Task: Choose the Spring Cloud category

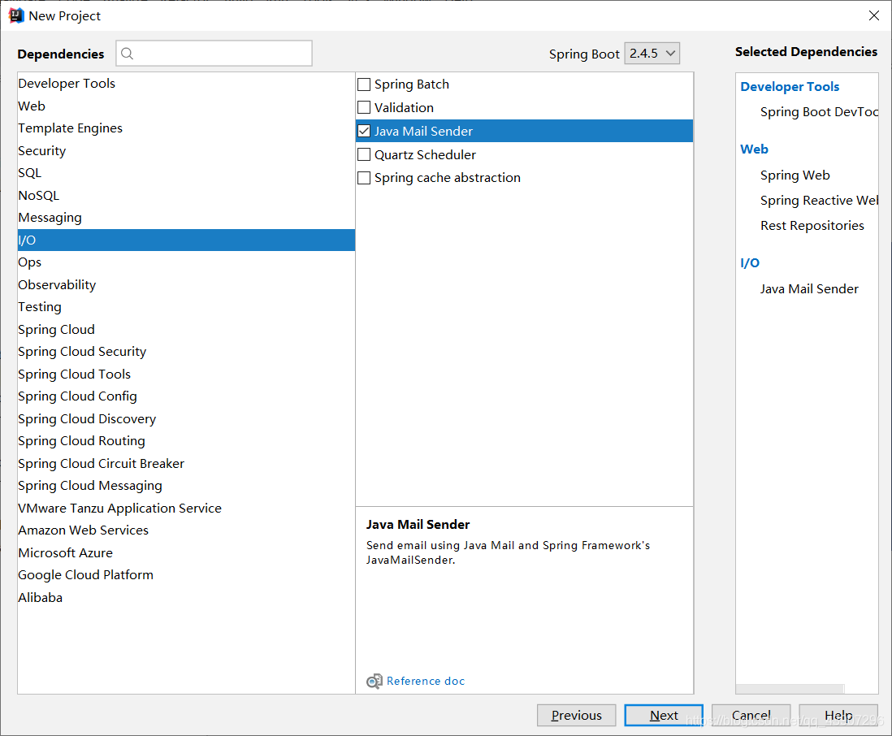Action: pyautogui.click(x=186, y=329)
